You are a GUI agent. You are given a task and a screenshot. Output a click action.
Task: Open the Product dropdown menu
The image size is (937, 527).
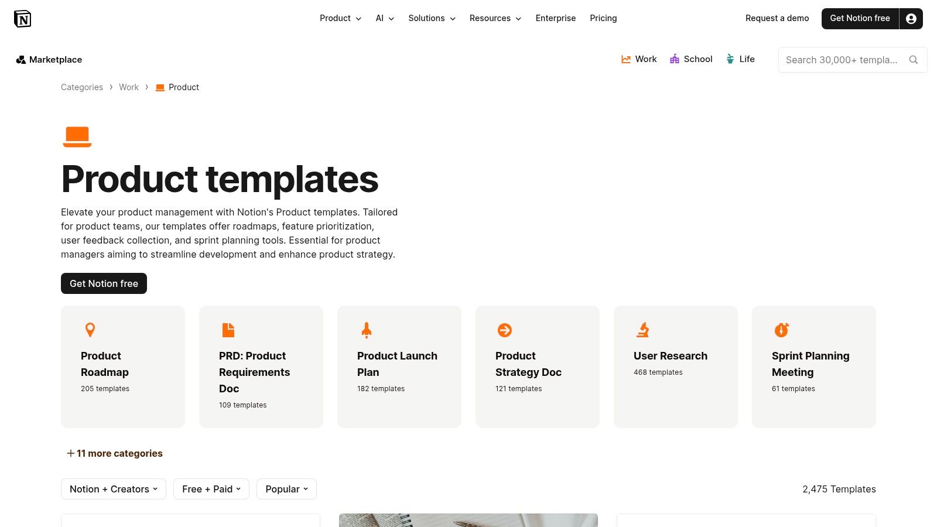pyautogui.click(x=340, y=18)
